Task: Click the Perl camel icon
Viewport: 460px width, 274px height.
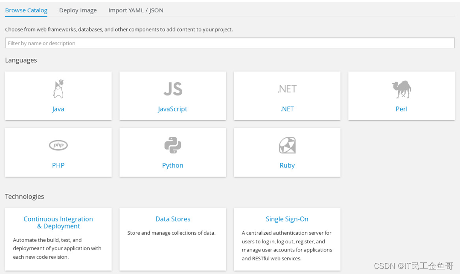Action: [x=401, y=89]
